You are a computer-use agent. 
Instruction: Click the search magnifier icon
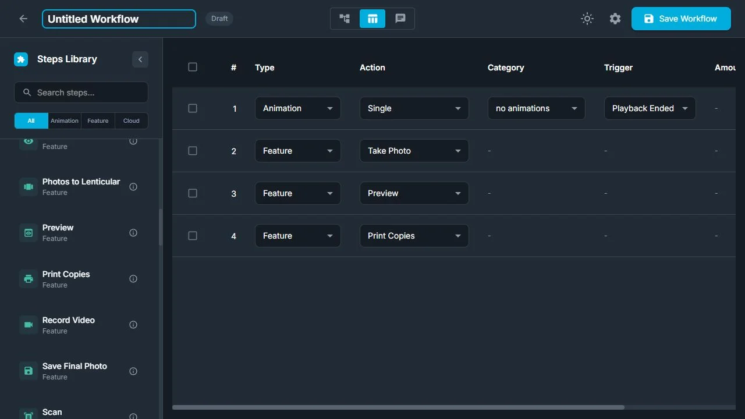click(27, 93)
